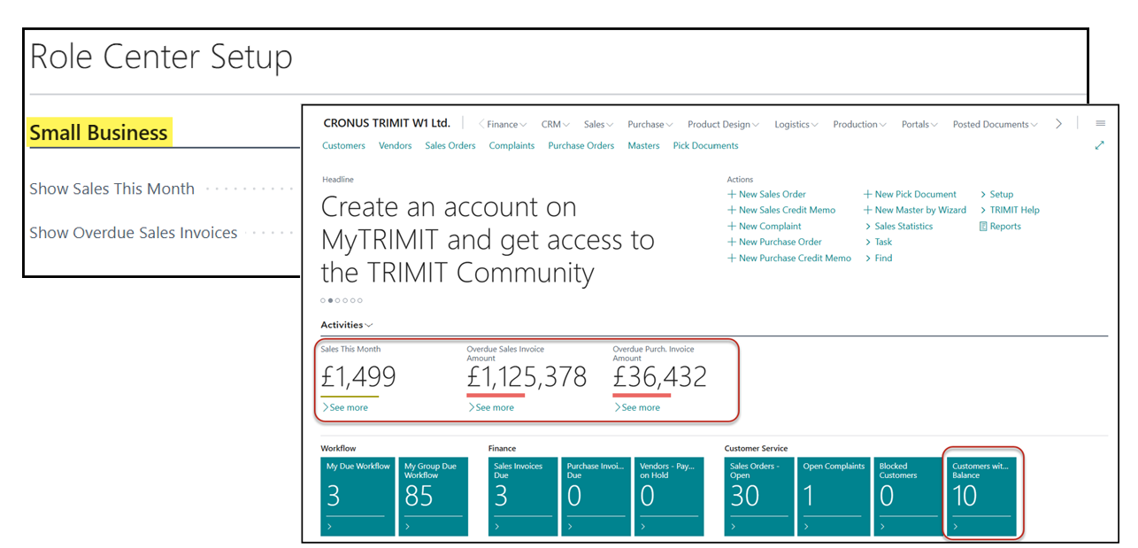Click the hamburger menu icon
This screenshot has height=548, width=1138.
tap(1100, 124)
